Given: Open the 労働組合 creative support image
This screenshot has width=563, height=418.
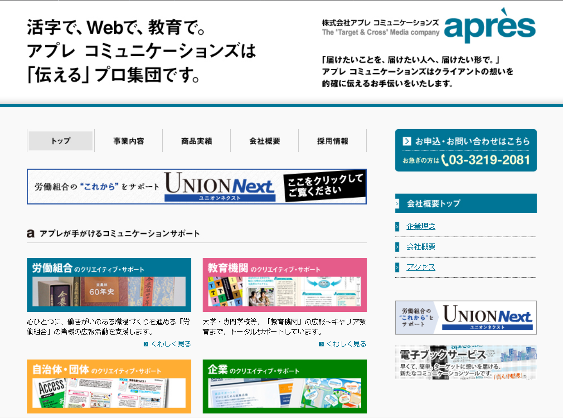Looking at the screenshot, I should [x=109, y=285].
